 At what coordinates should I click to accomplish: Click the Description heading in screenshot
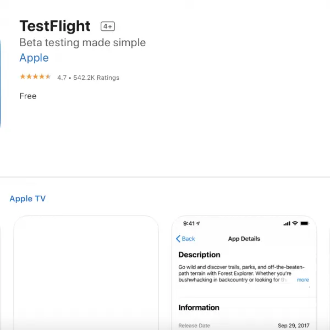199,255
